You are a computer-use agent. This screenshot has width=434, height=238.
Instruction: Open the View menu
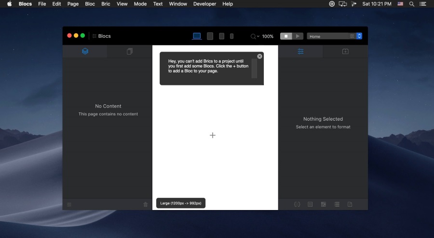coord(122,4)
